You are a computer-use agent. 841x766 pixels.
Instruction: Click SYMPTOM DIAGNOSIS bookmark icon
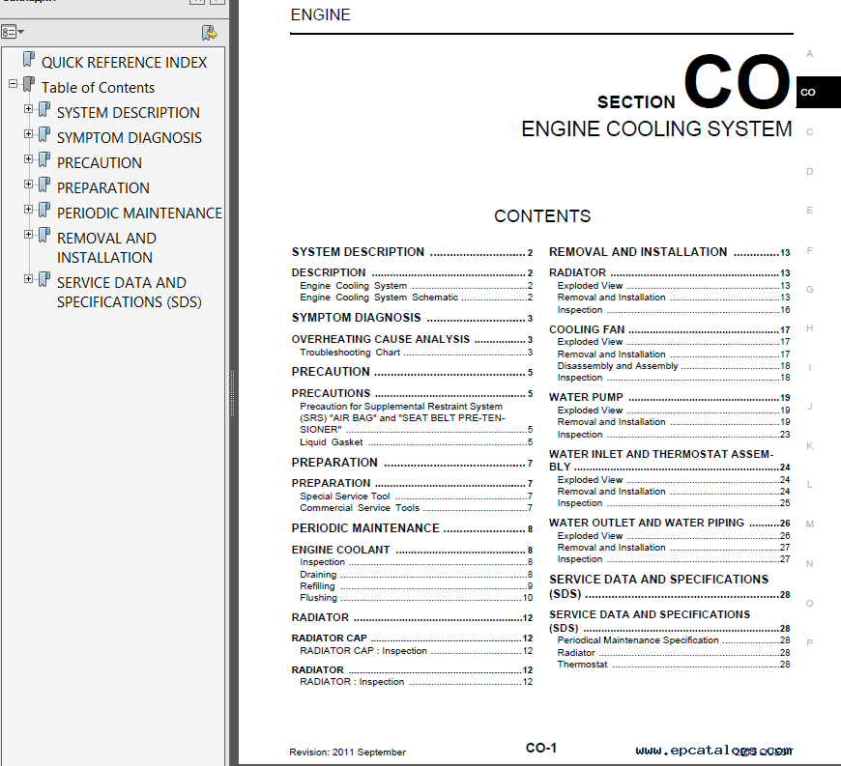tap(44, 135)
